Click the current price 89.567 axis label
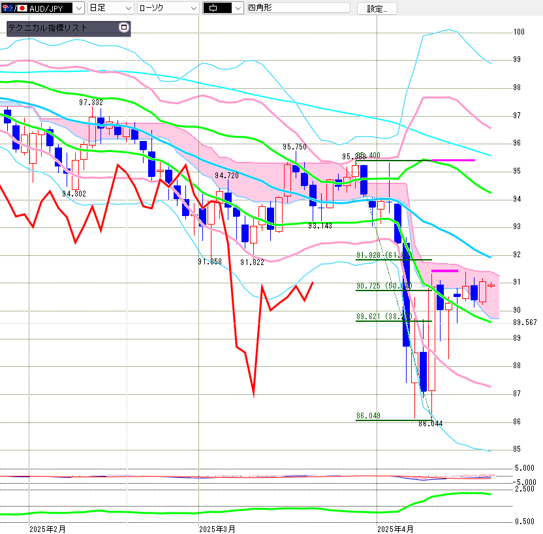Viewport: 543px width, 534px height. 525,322
